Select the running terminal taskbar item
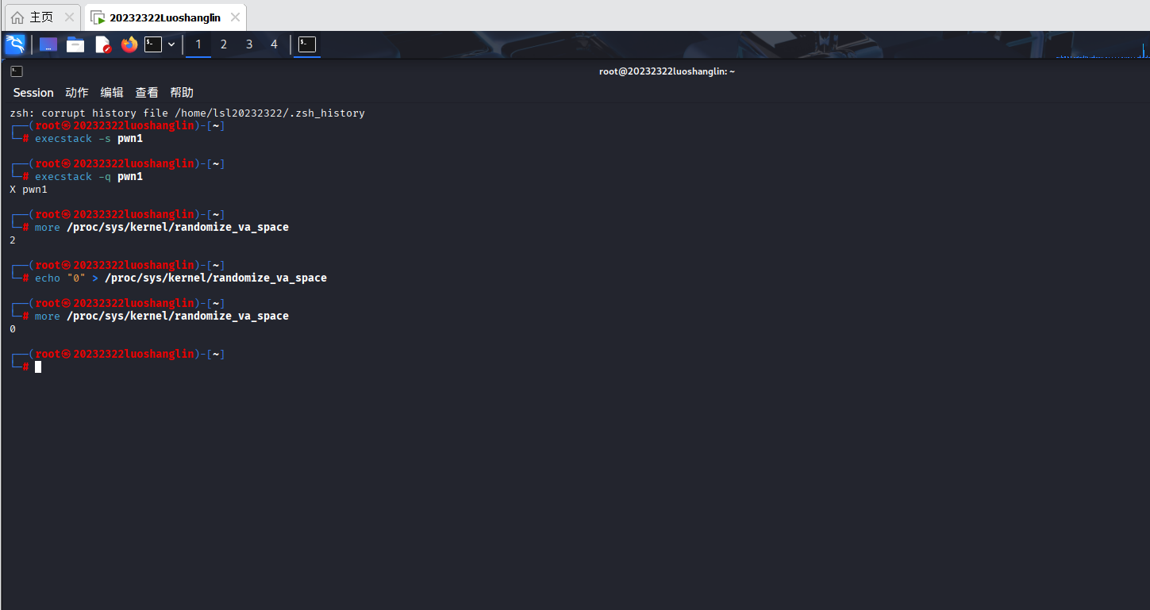Screen dimensions: 1150x610 [x=307, y=44]
